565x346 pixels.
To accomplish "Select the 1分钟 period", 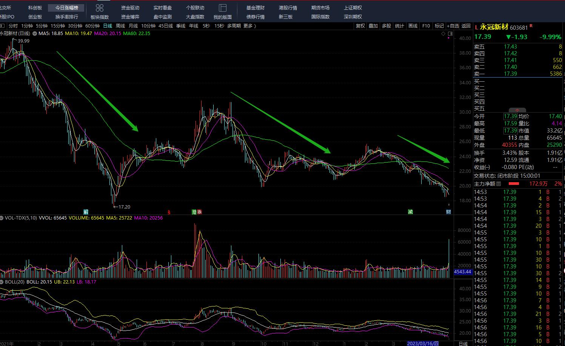I will click(x=27, y=26).
